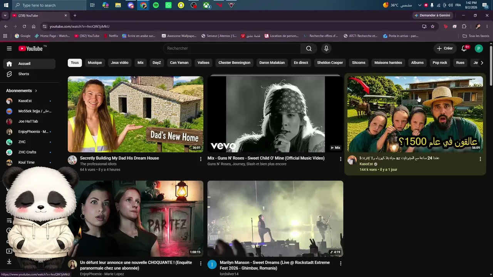Open the Chrome apps grid in the bookmarks bar

tap(5, 36)
